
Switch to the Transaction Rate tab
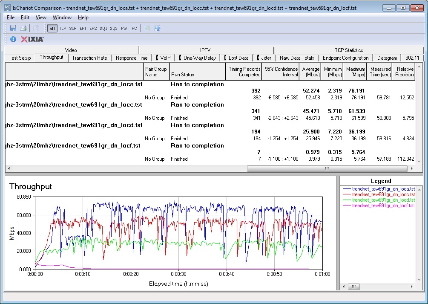89,58
